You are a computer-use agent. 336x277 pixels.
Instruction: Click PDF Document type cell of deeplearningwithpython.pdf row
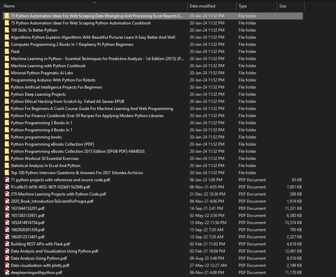click(x=252, y=273)
